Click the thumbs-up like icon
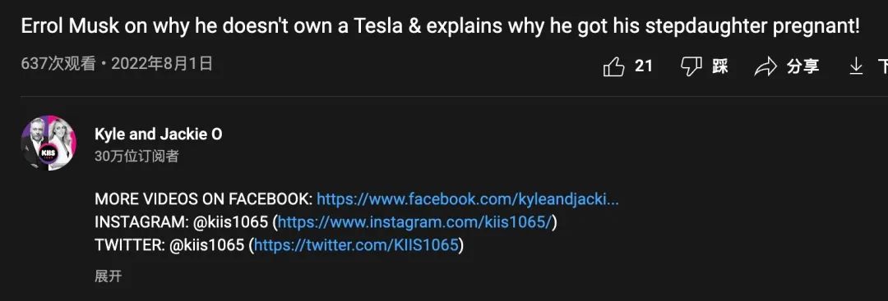The width and height of the screenshot is (888, 301). tap(613, 67)
